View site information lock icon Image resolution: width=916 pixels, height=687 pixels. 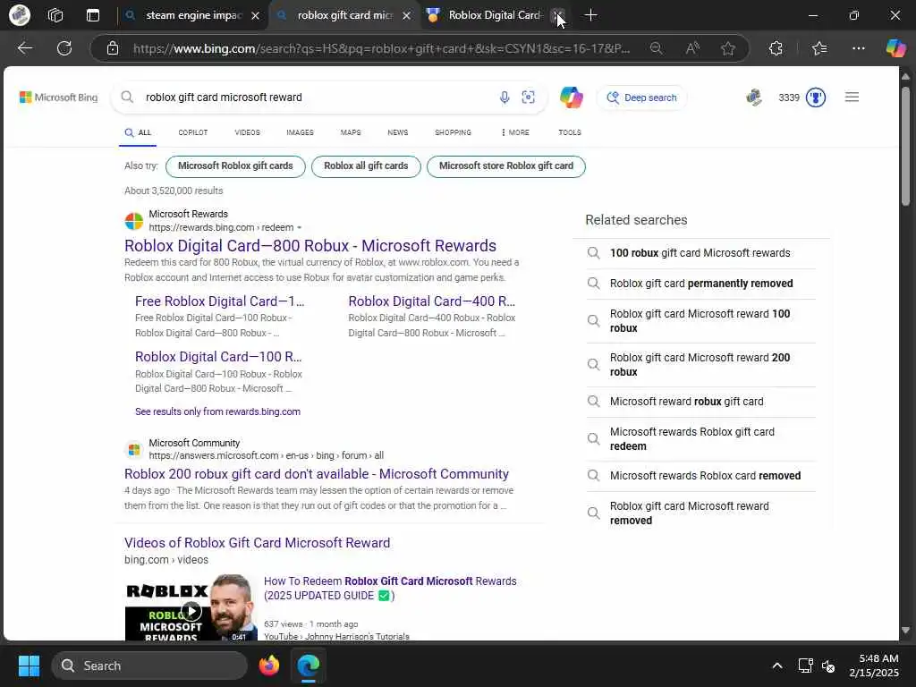coord(113,48)
